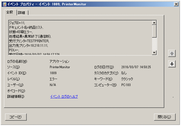Click the user value N/A
The height and width of the screenshot is (126, 181).
(x=53, y=85)
